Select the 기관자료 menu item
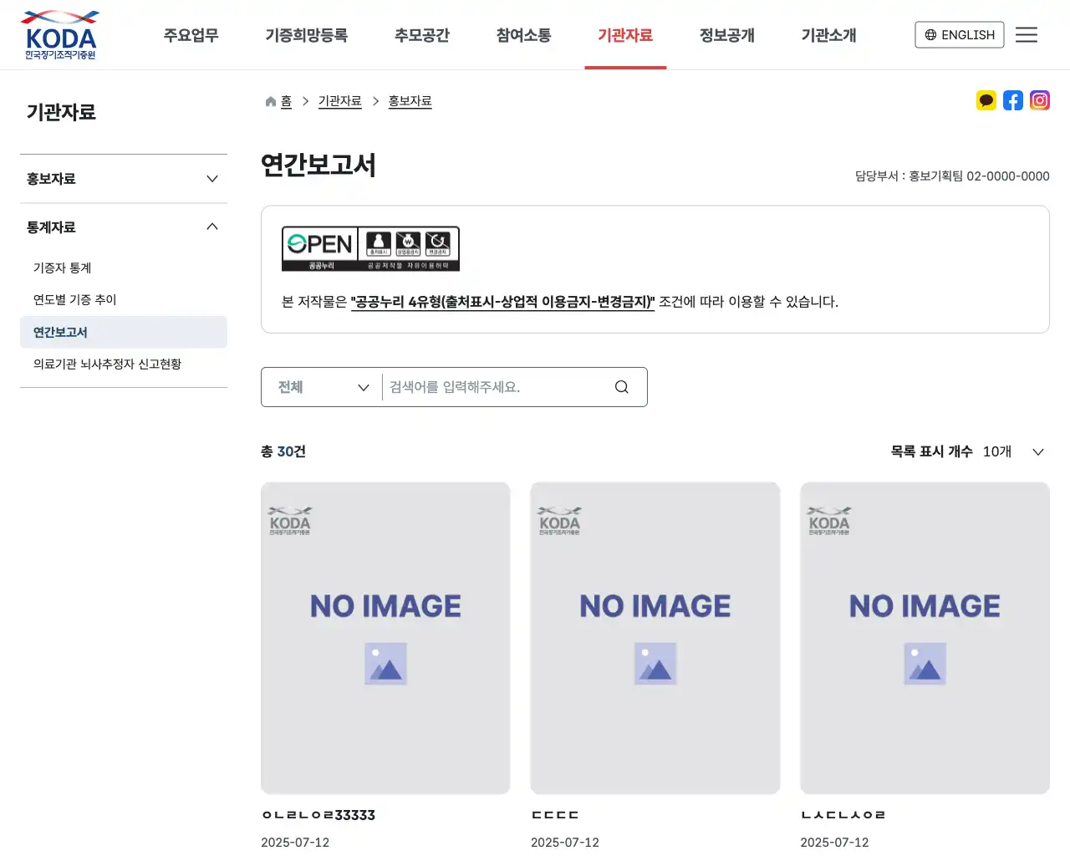 click(x=625, y=35)
